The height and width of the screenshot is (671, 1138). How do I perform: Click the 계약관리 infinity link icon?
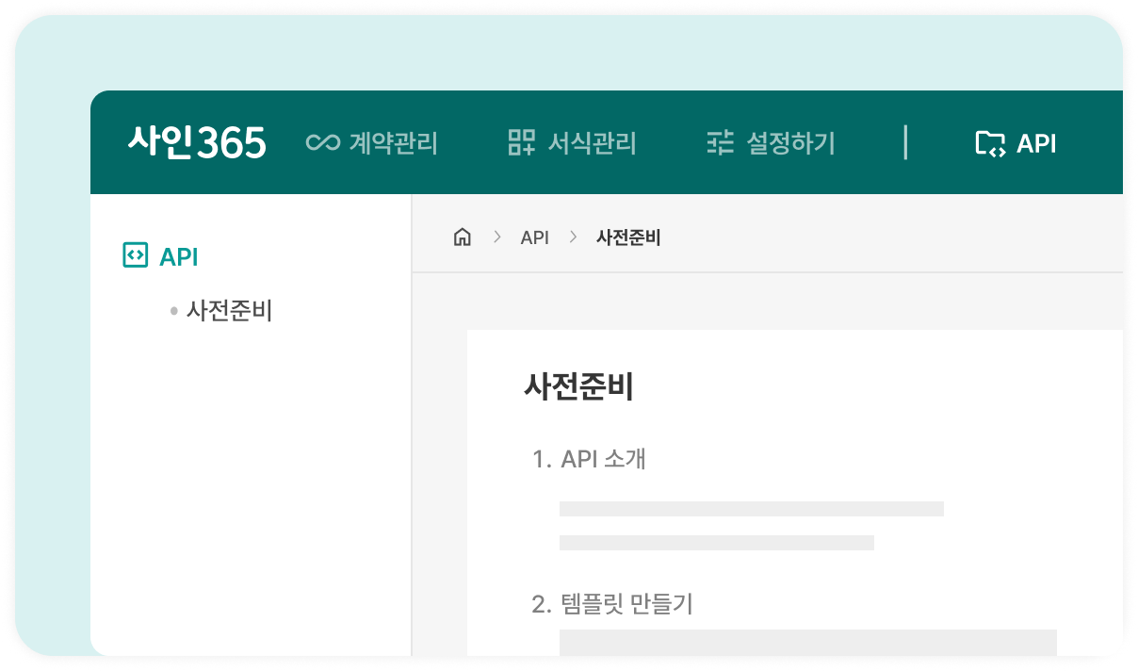pos(323,141)
